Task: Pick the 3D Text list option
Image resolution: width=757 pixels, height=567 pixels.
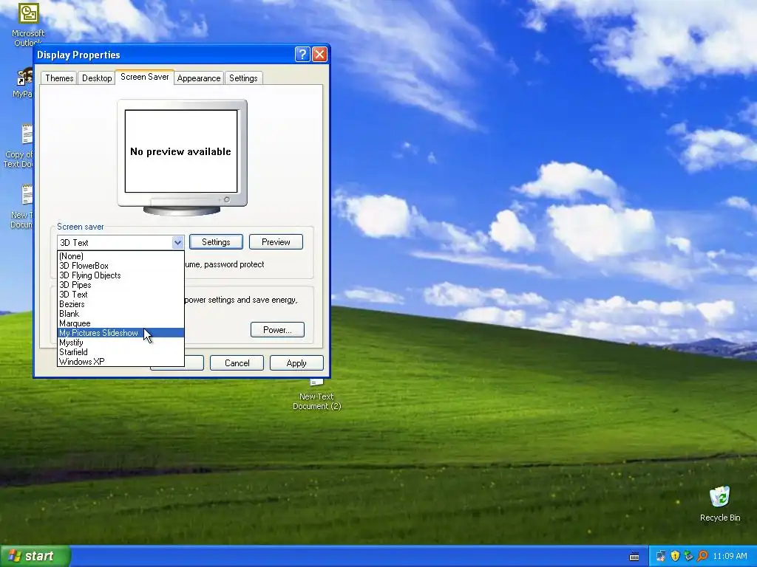Action: point(120,295)
